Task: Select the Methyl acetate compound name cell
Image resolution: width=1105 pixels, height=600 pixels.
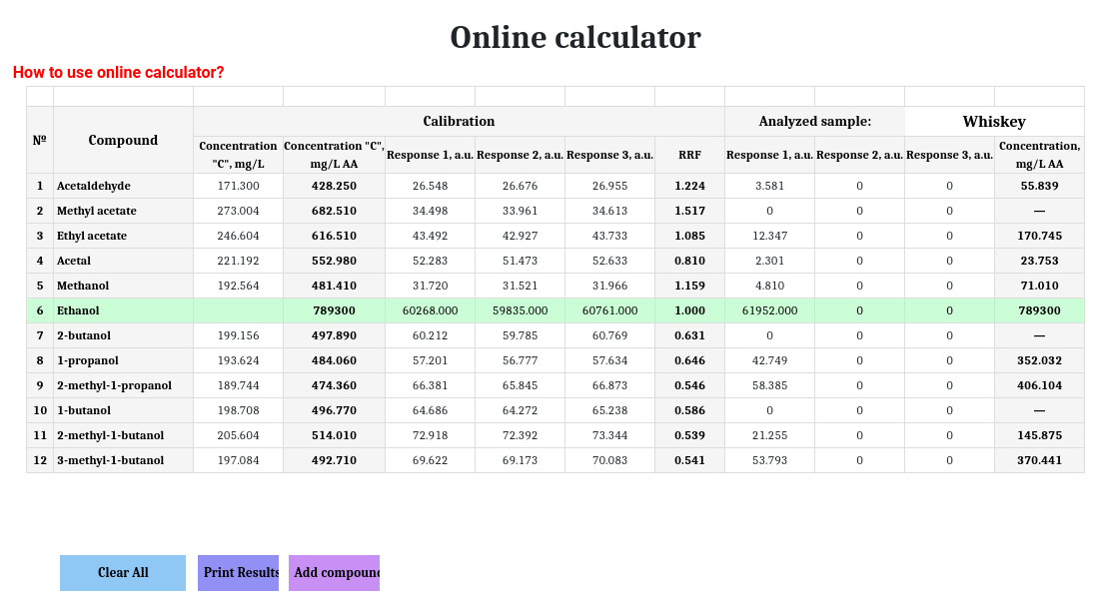Action: coord(123,211)
